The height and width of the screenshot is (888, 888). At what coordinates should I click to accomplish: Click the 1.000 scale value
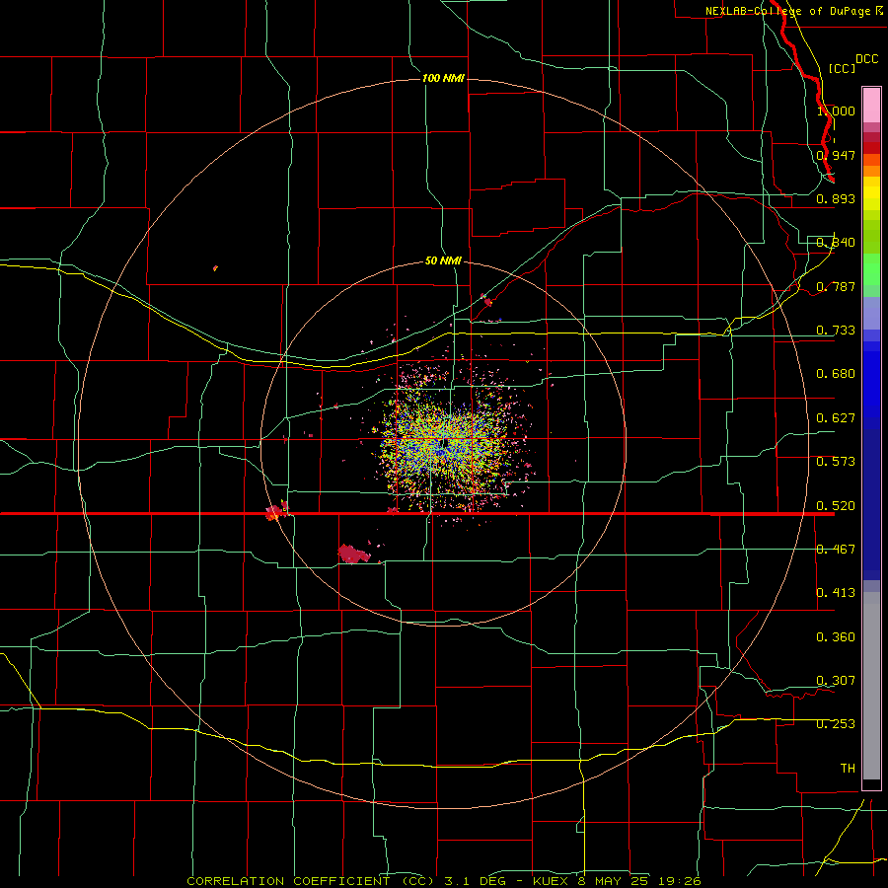click(836, 111)
